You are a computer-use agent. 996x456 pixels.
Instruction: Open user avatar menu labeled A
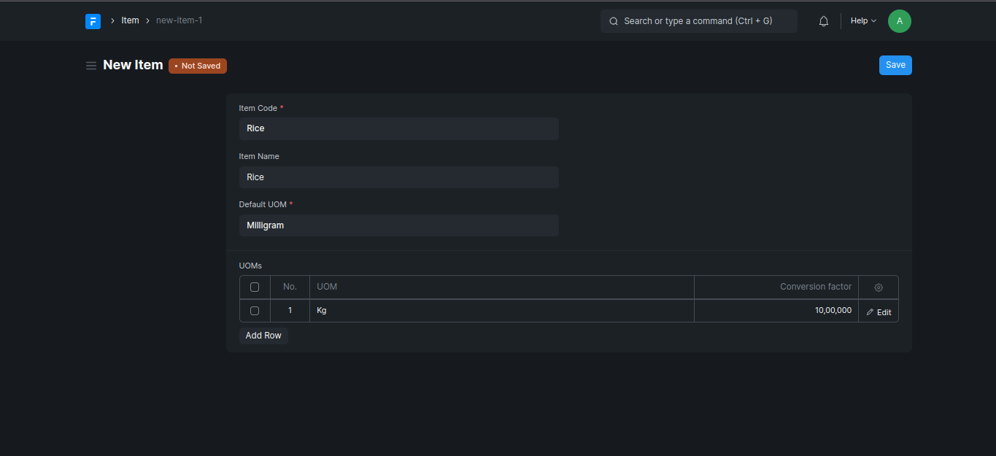coord(899,21)
